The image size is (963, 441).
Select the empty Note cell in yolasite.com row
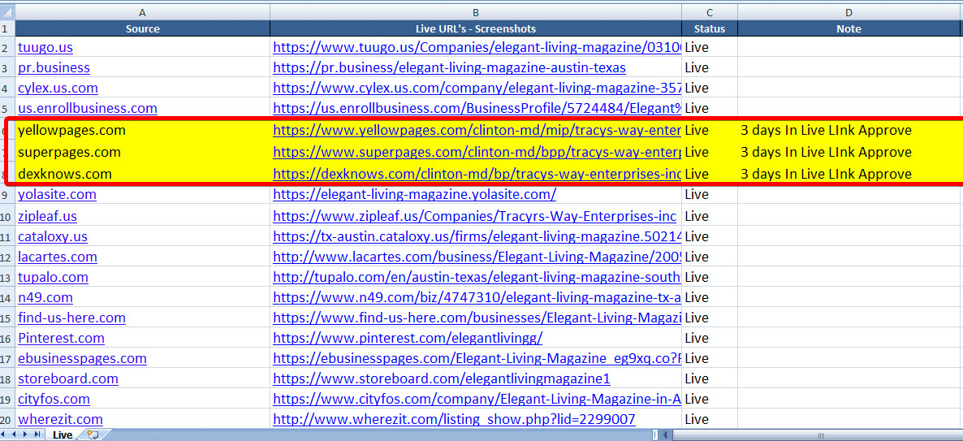850,194
